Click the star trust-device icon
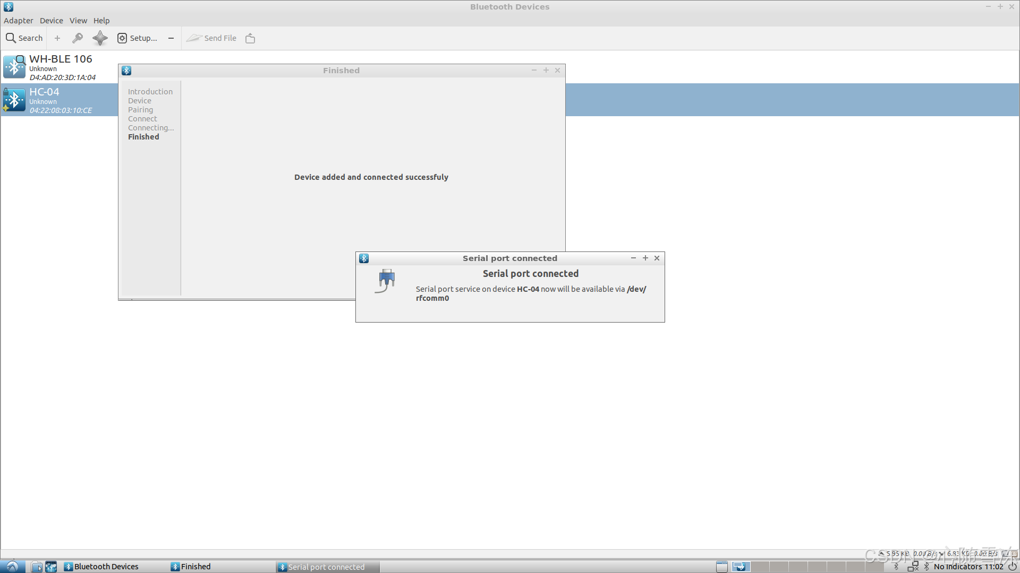Image resolution: width=1020 pixels, height=573 pixels. (x=100, y=38)
